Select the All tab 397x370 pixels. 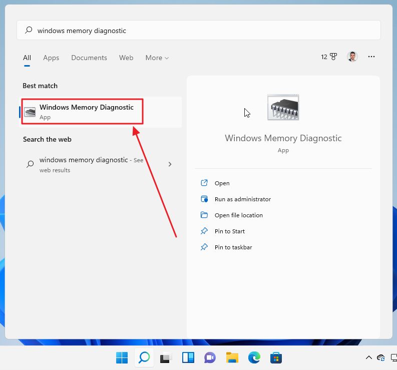(x=27, y=58)
